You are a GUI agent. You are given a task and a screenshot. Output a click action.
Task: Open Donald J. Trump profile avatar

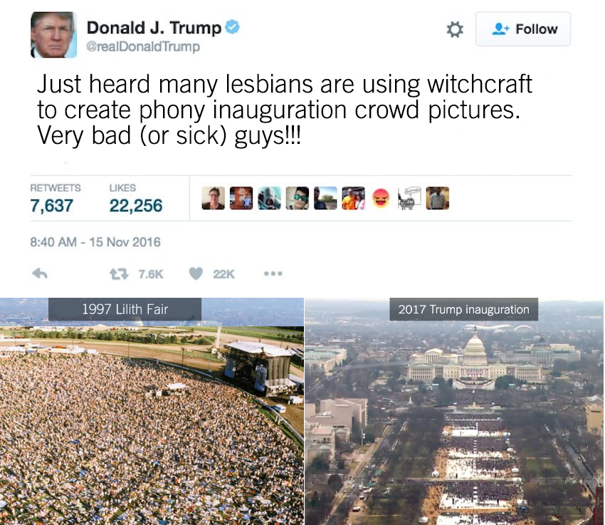pos(53,35)
